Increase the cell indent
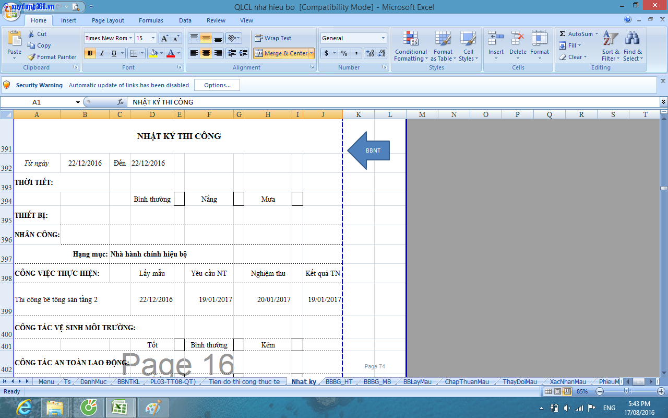The width and height of the screenshot is (668, 418). pos(243,53)
